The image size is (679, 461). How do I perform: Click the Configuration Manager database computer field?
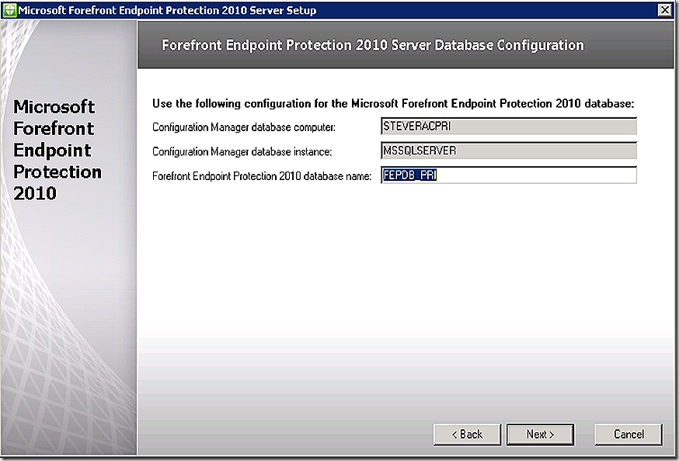coord(509,127)
